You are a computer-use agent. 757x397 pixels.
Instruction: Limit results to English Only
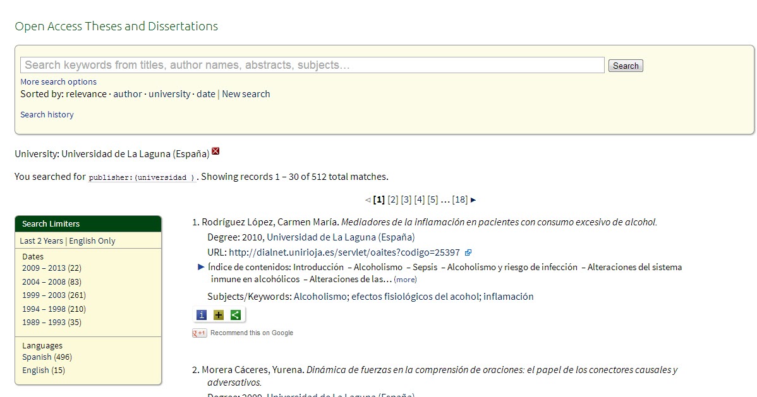point(92,240)
